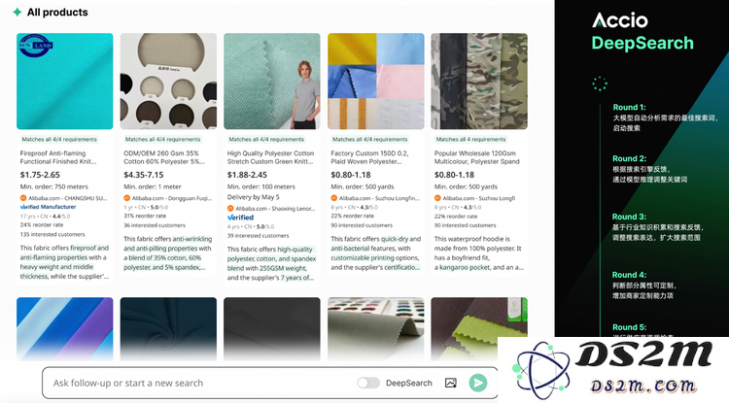Click the Alibaba orange icon beside Dongguan Fuqi
This screenshot has height=403, width=729.
click(127, 198)
